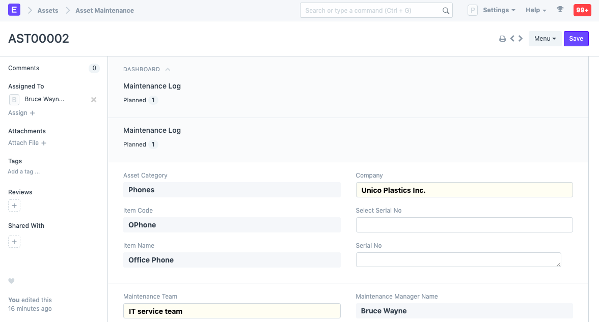
Task: Open Asset Maintenance breadcrumb link
Action: coord(104,10)
